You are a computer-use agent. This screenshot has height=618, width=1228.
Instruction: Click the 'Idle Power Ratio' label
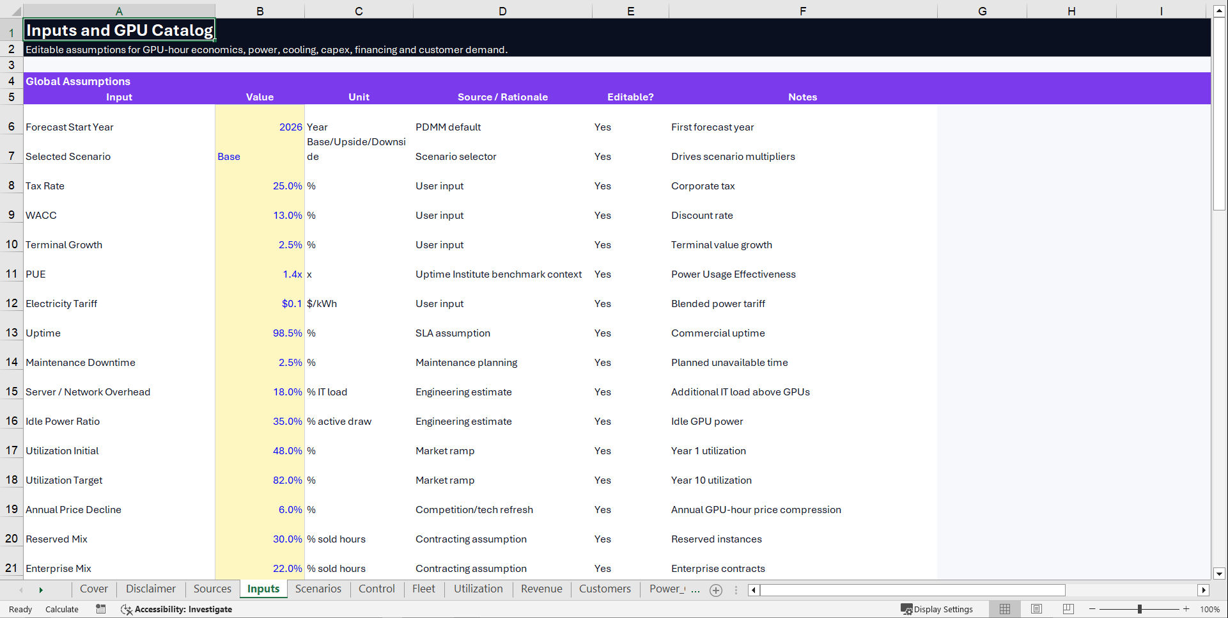(x=63, y=421)
